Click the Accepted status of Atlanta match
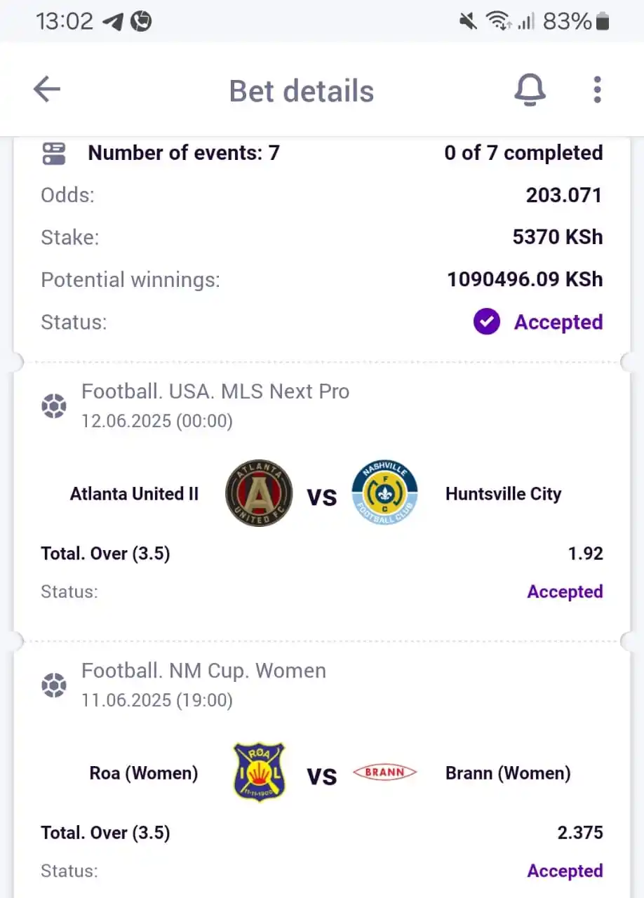644x898 pixels. pos(565,591)
